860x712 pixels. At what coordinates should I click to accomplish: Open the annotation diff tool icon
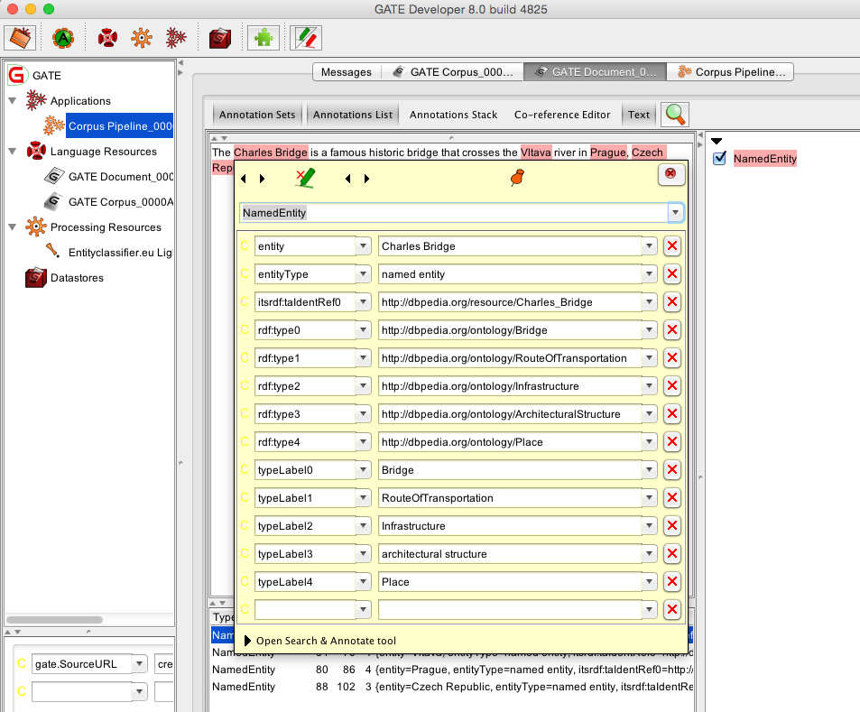click(x=306, y=38)
